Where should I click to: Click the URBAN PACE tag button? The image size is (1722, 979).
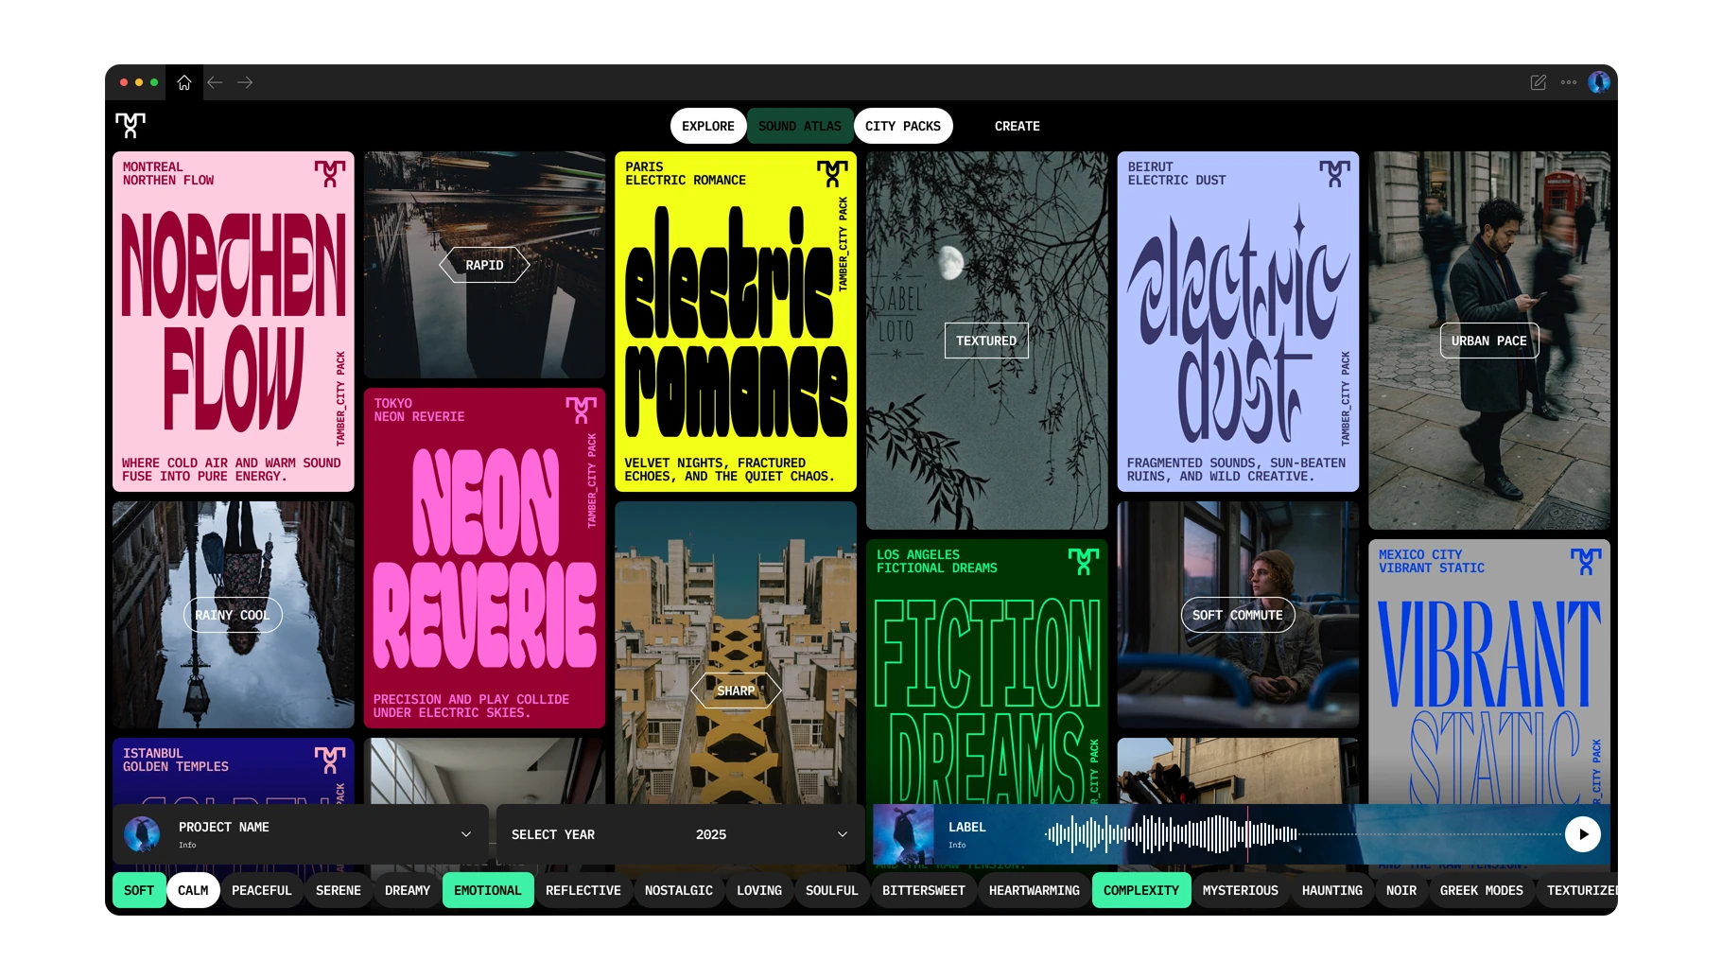coord(1489,341)
